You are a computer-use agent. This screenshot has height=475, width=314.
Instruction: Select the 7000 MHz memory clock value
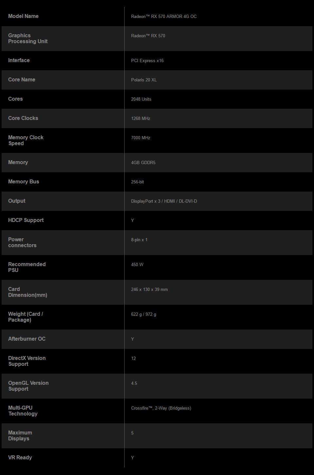tap(141, 138)
